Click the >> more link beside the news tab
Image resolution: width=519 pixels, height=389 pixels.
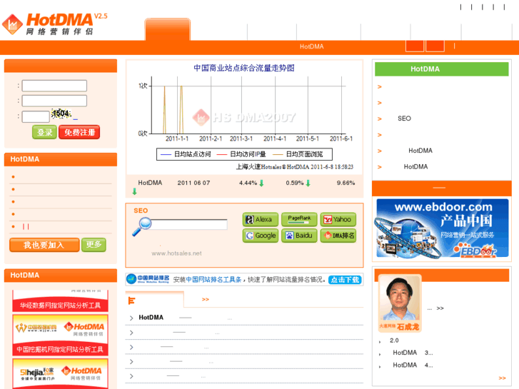(206, 299)
